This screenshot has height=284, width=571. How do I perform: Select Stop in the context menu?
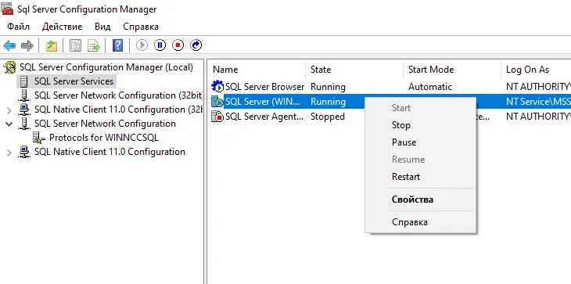tap(401, 125)
